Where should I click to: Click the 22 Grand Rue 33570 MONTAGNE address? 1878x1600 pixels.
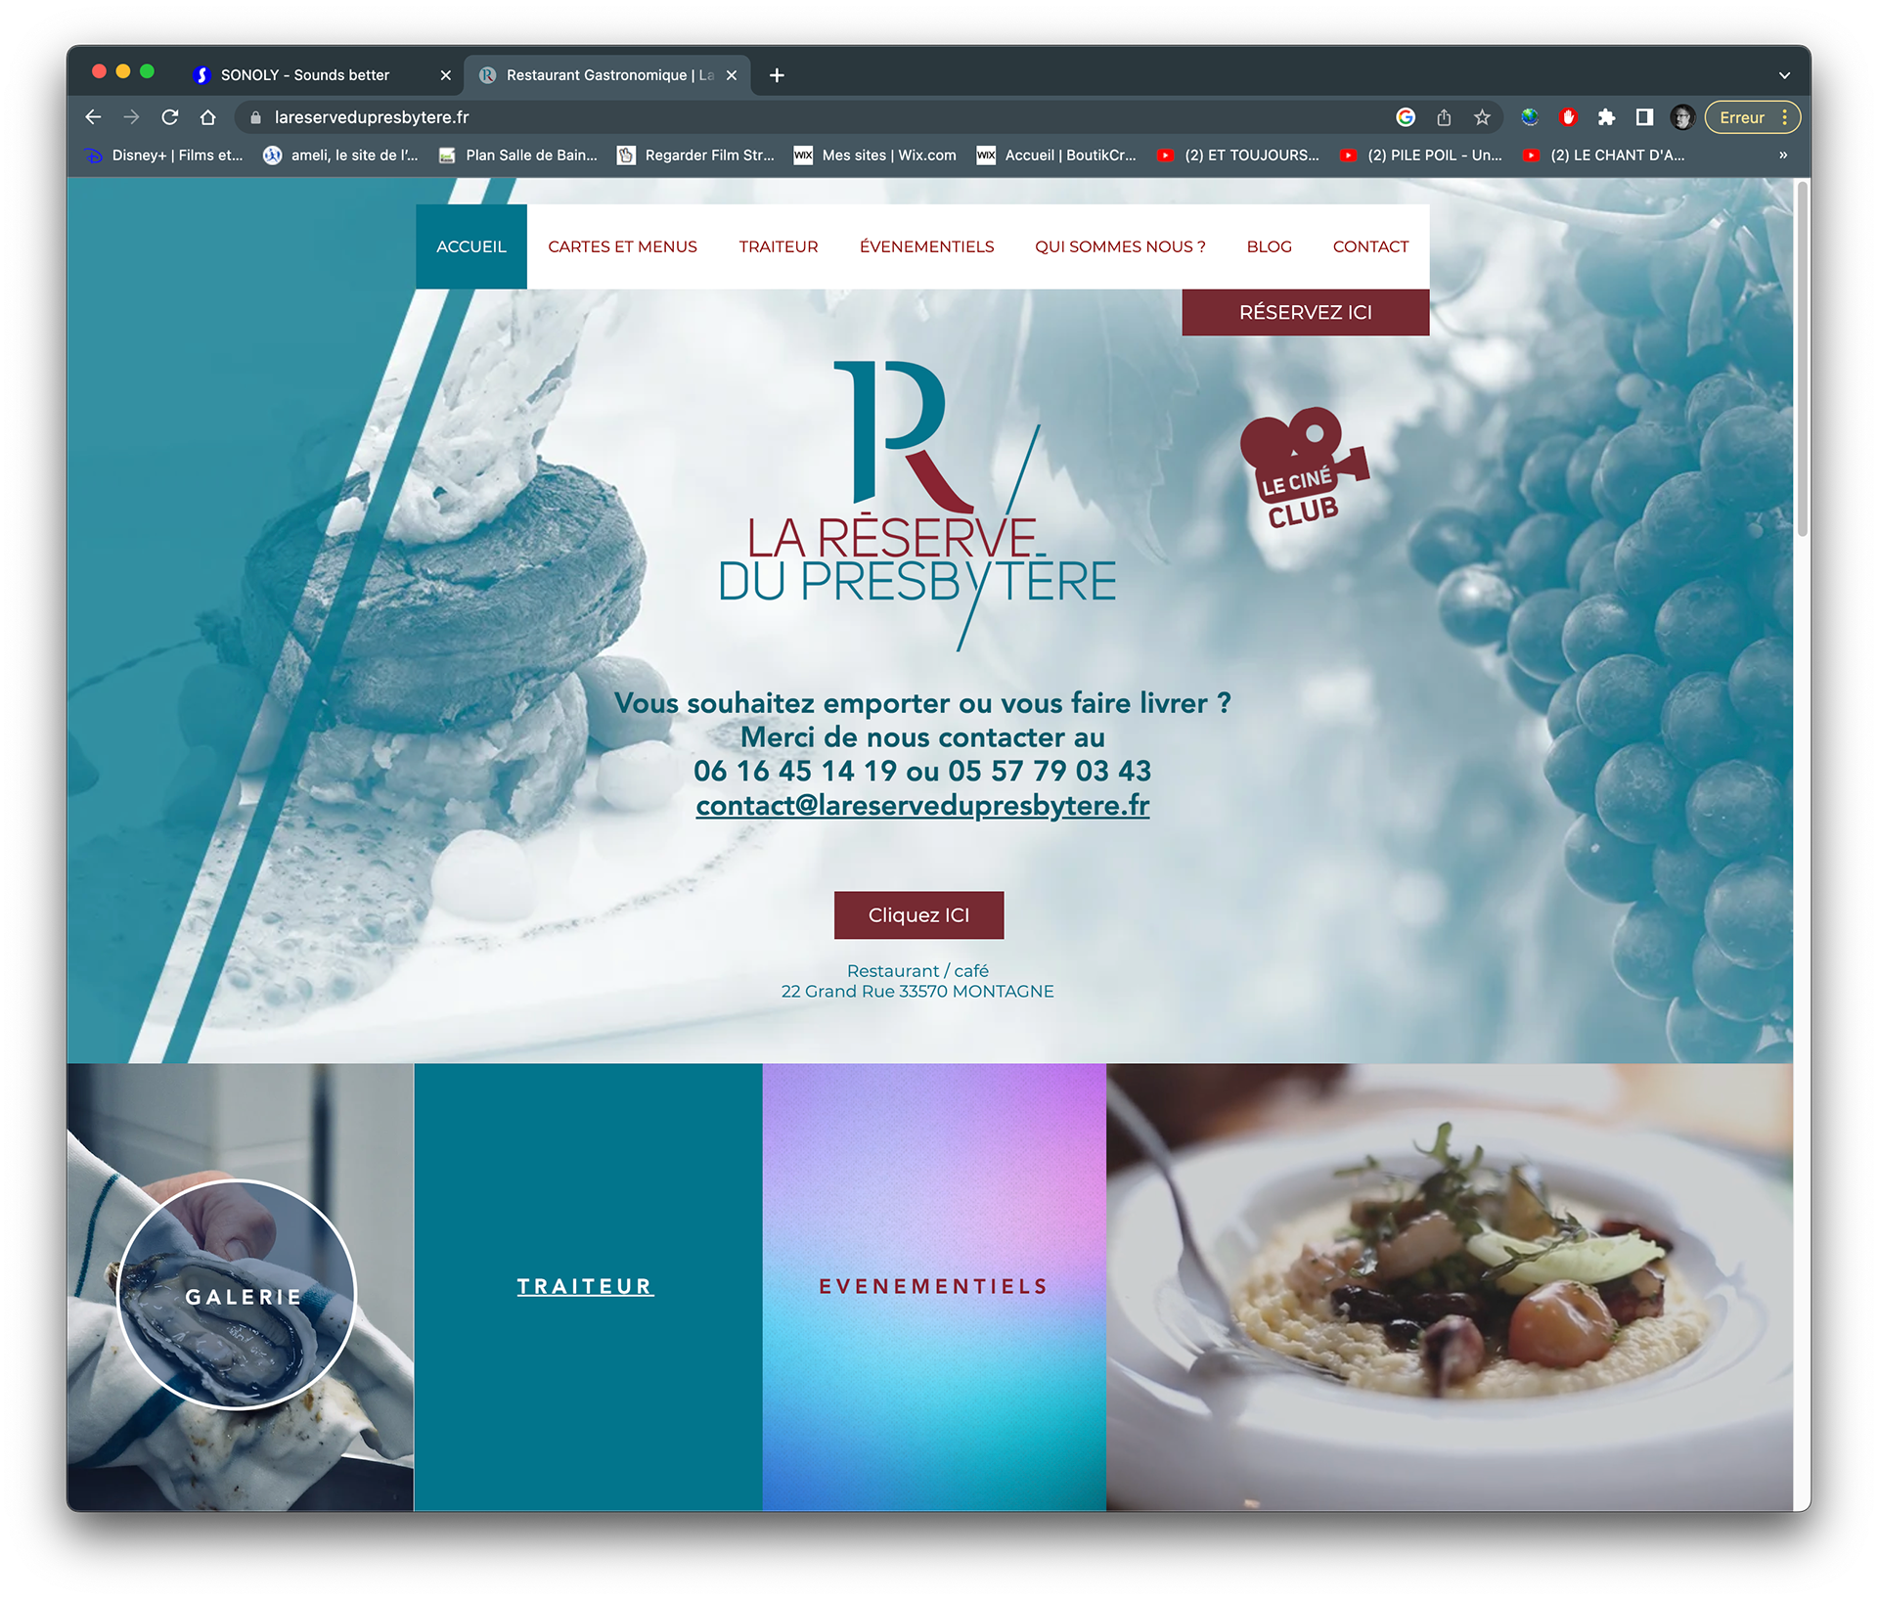917,991
